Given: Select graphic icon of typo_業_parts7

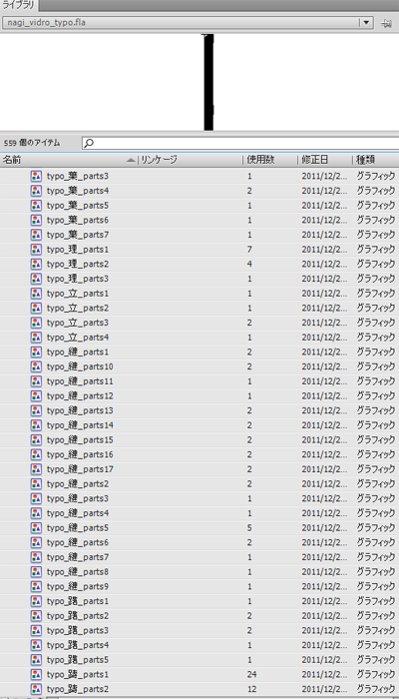Looking at the screenshot, I should pyautogui.click(x=36, y=235).
